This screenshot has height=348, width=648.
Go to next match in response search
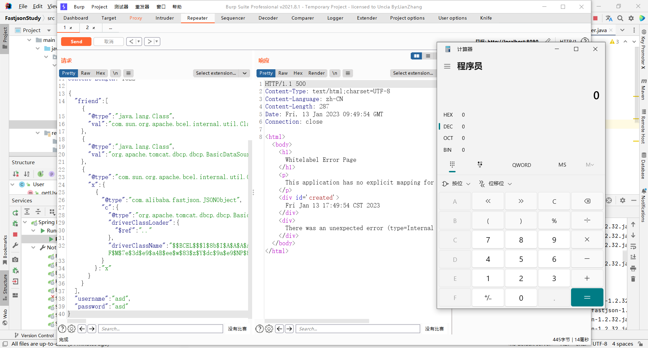289,329
